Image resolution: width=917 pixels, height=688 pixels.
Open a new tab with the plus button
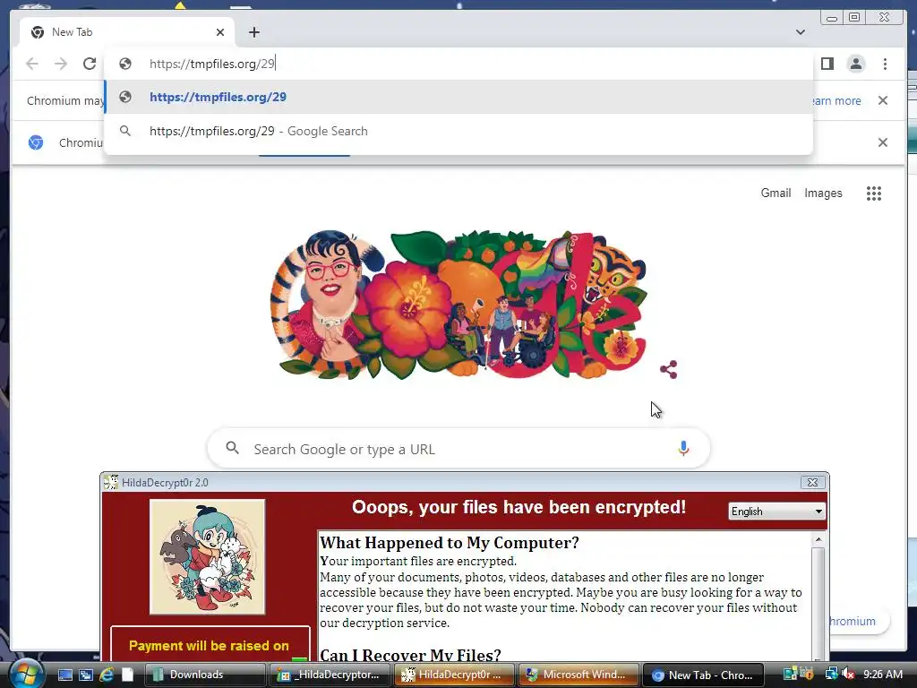click(x=253, y=32)
